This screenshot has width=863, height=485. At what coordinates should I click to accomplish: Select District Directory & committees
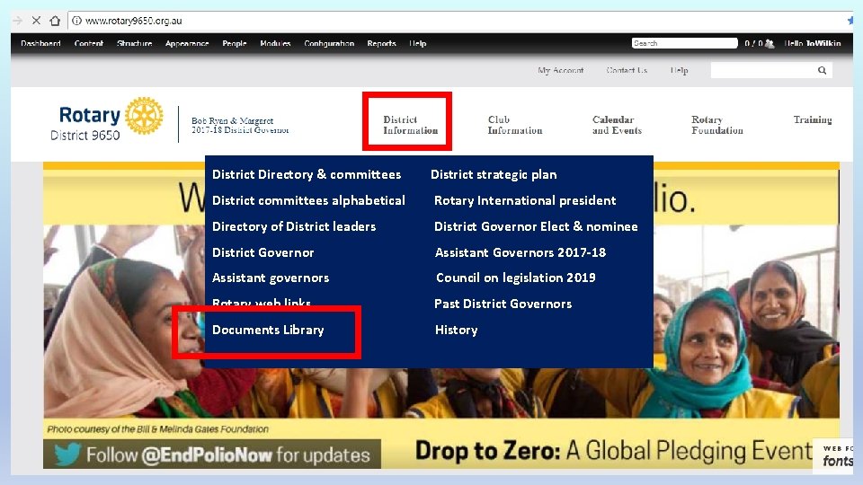(x=307, y=174)
